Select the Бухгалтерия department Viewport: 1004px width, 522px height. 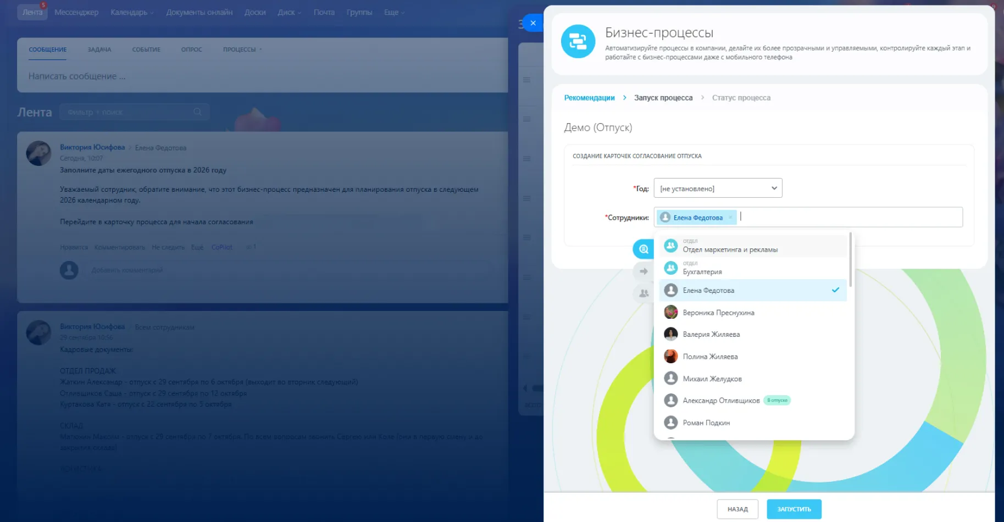pos(702,271)
